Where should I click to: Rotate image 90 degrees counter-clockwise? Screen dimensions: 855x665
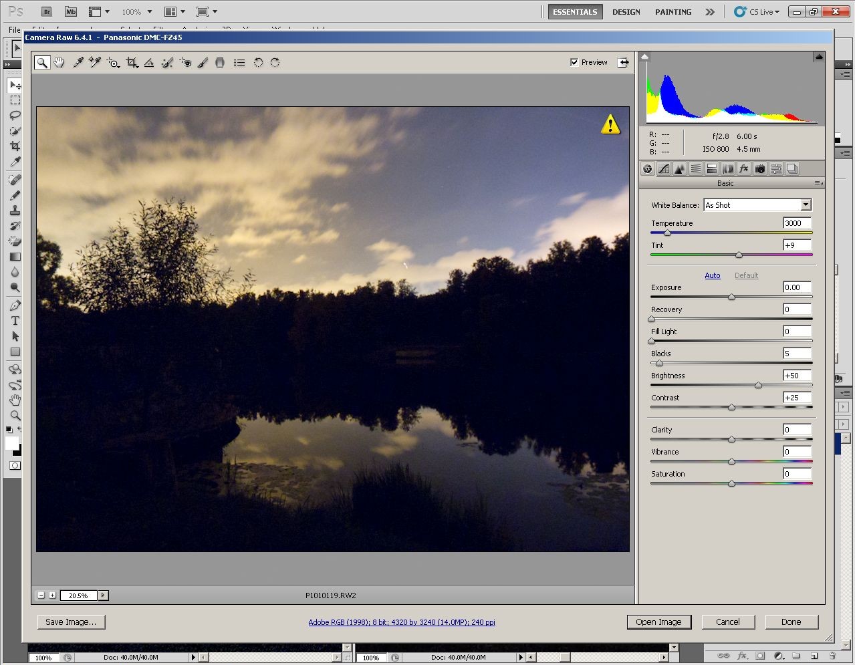[x=258, y=62]
